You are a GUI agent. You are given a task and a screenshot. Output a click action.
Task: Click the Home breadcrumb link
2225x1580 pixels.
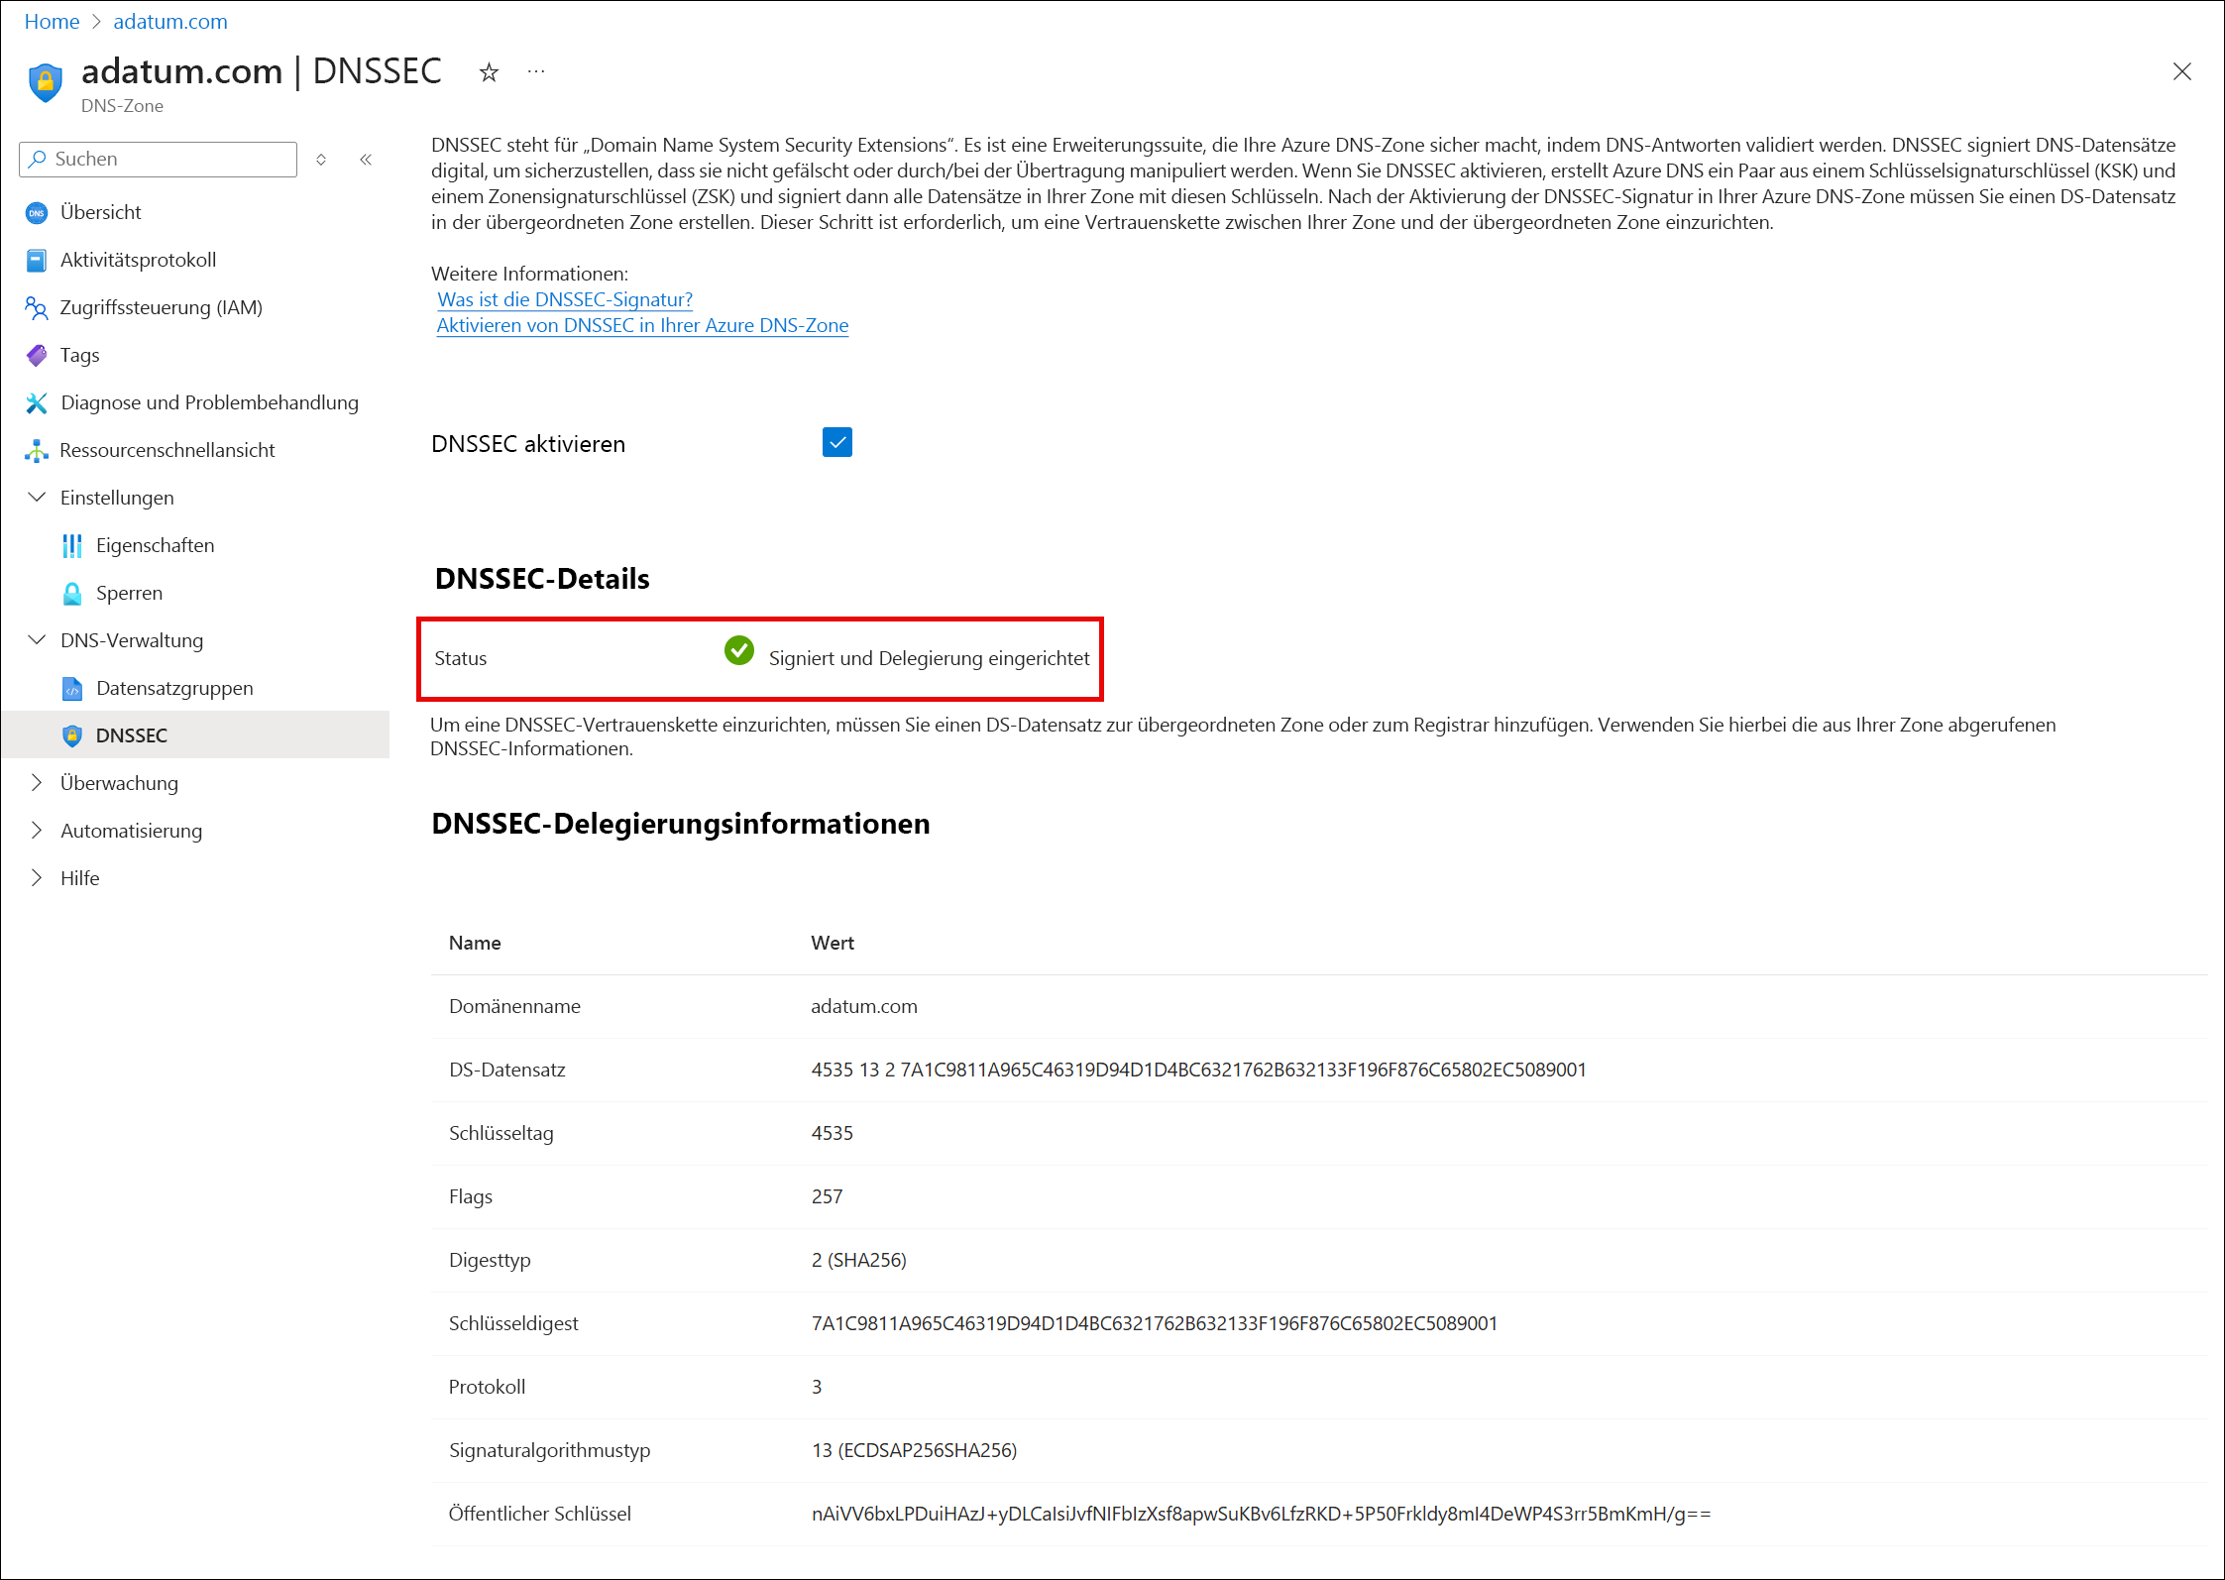(52, 22)
